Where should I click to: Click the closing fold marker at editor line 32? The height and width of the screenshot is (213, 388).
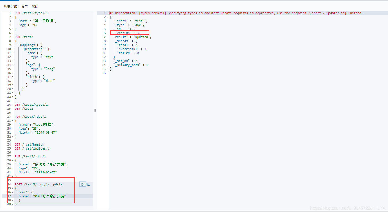click(12, 137)
